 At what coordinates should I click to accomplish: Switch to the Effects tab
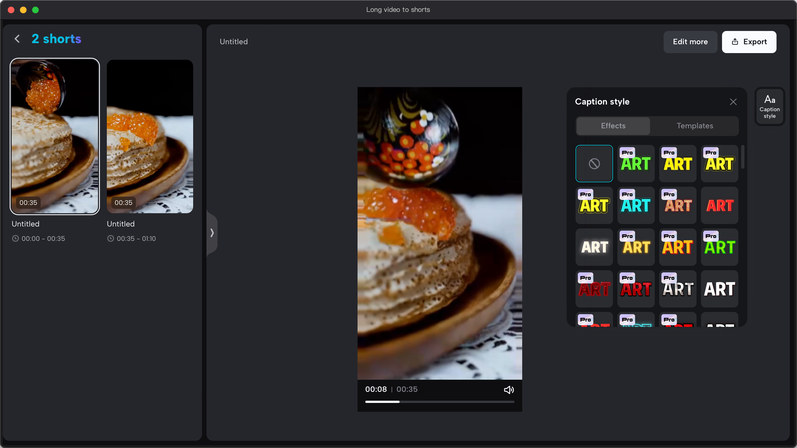(613, 126)
